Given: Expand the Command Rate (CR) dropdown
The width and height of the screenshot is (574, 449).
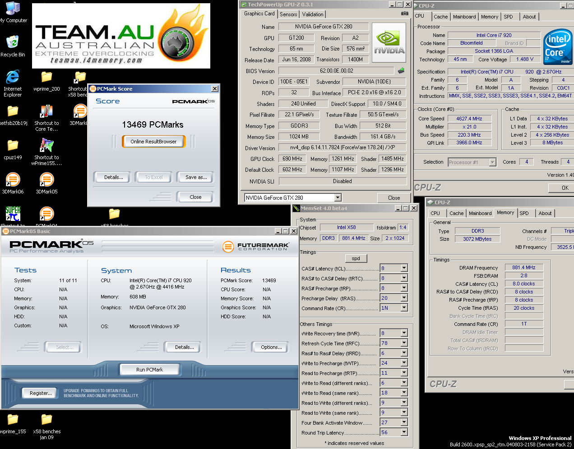Looking at the screenshot, I should click(404, 308).
